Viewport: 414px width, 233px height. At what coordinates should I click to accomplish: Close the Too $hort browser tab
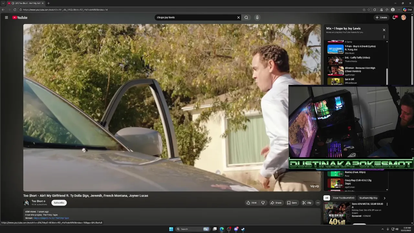click(x=43, y=3)
